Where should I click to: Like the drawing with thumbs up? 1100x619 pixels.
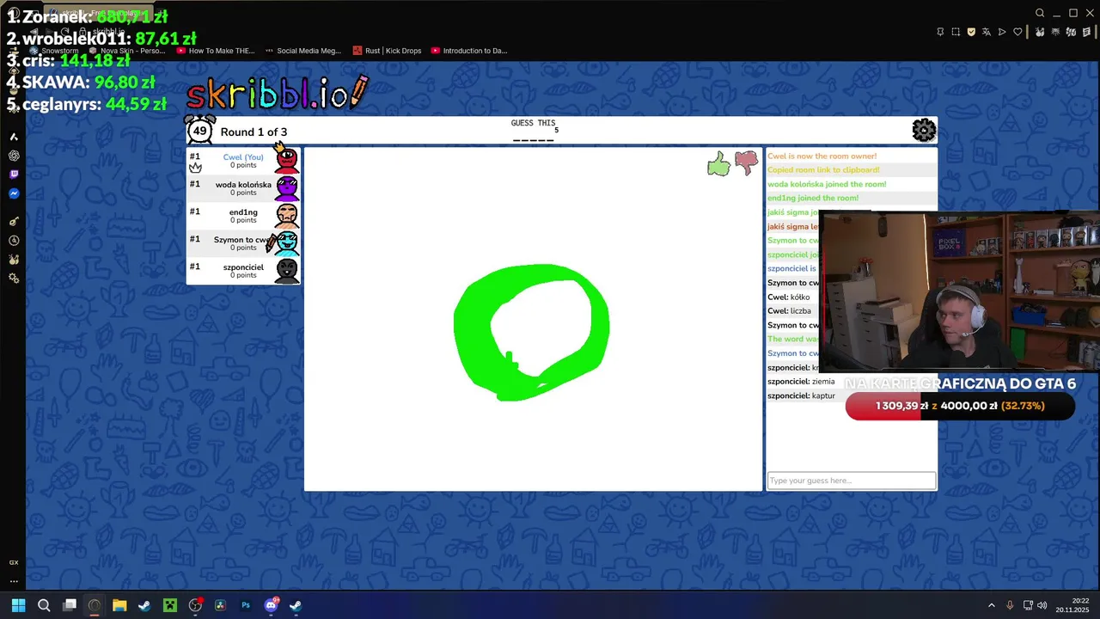click(718, 163)
